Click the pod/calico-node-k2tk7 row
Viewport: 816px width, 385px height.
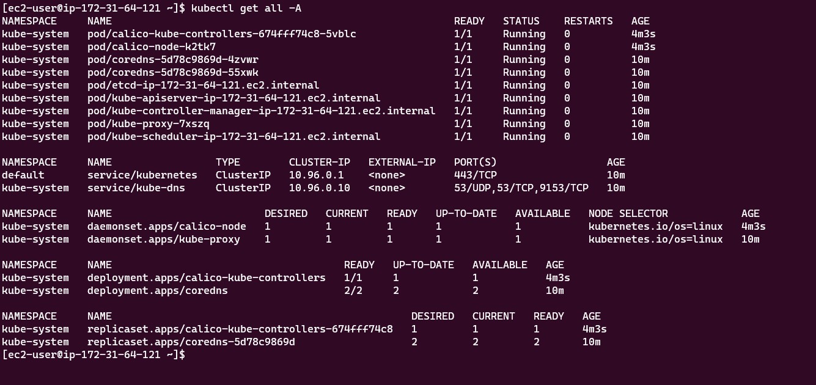pos(329,46)
